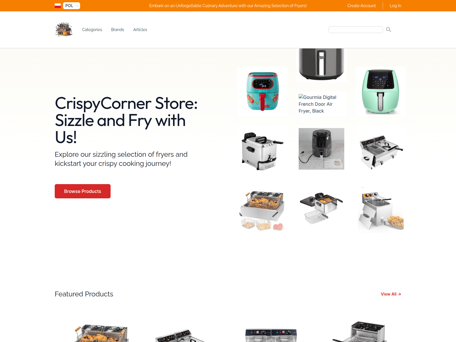Open View All featured products
This screenshot has height=342, width=456.
(x=391, y=294)
